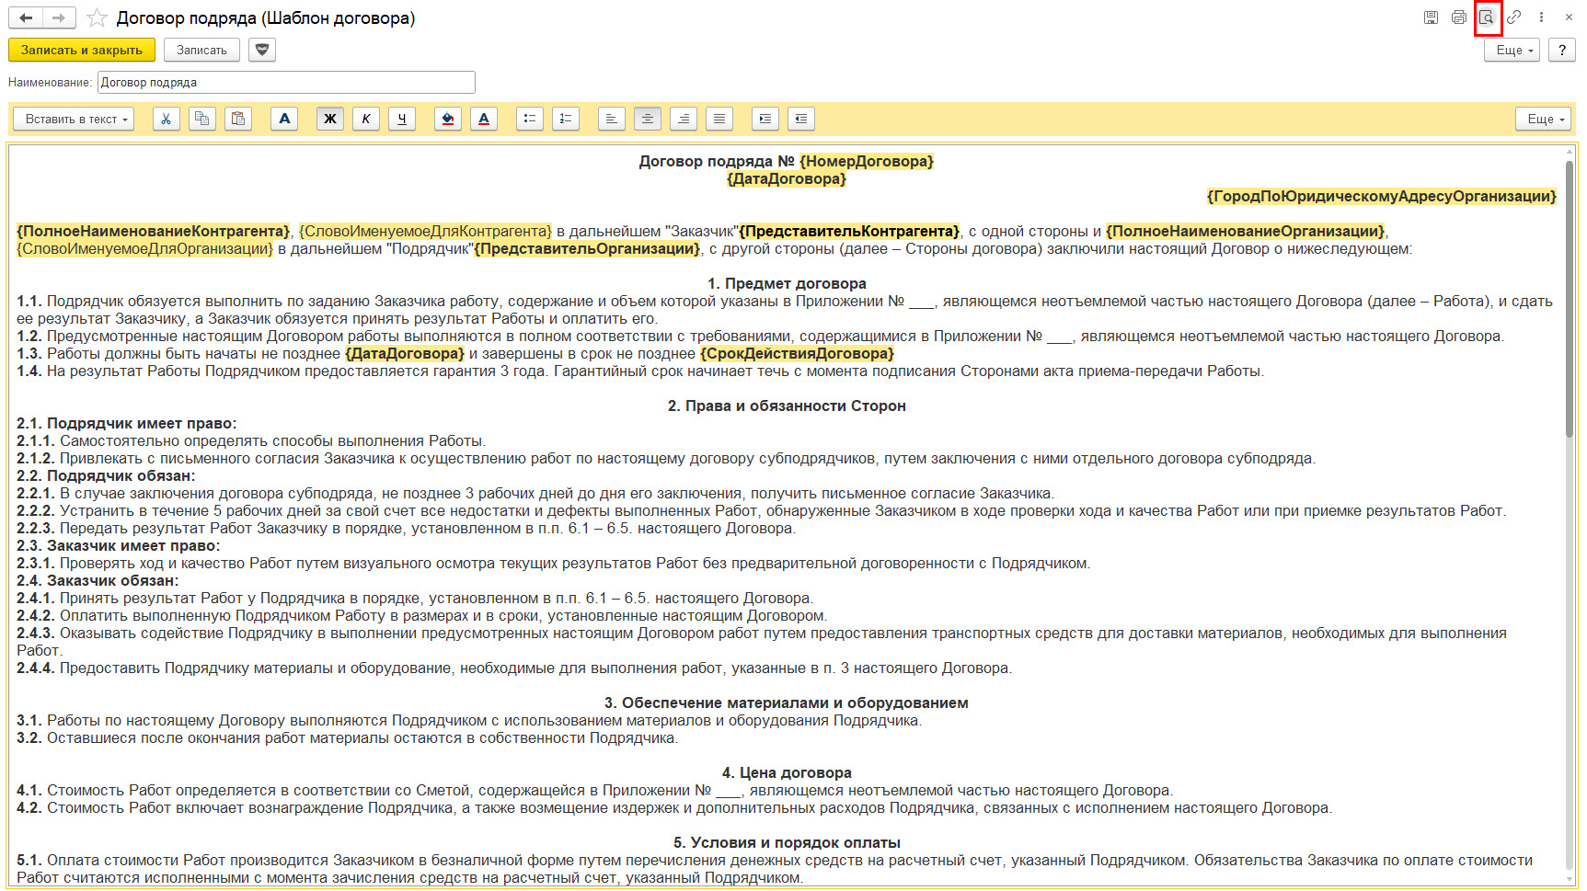Open the Вставить в текст dropdown
This screenshot has width=1587, height=891.
(x=74, y=119)
